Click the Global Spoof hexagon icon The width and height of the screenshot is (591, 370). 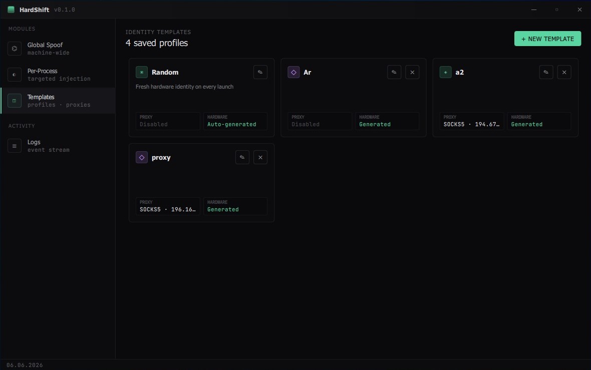15,49
